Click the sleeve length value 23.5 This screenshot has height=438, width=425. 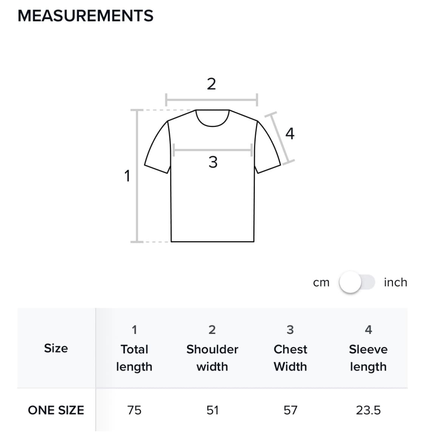(x=368, y=410)
